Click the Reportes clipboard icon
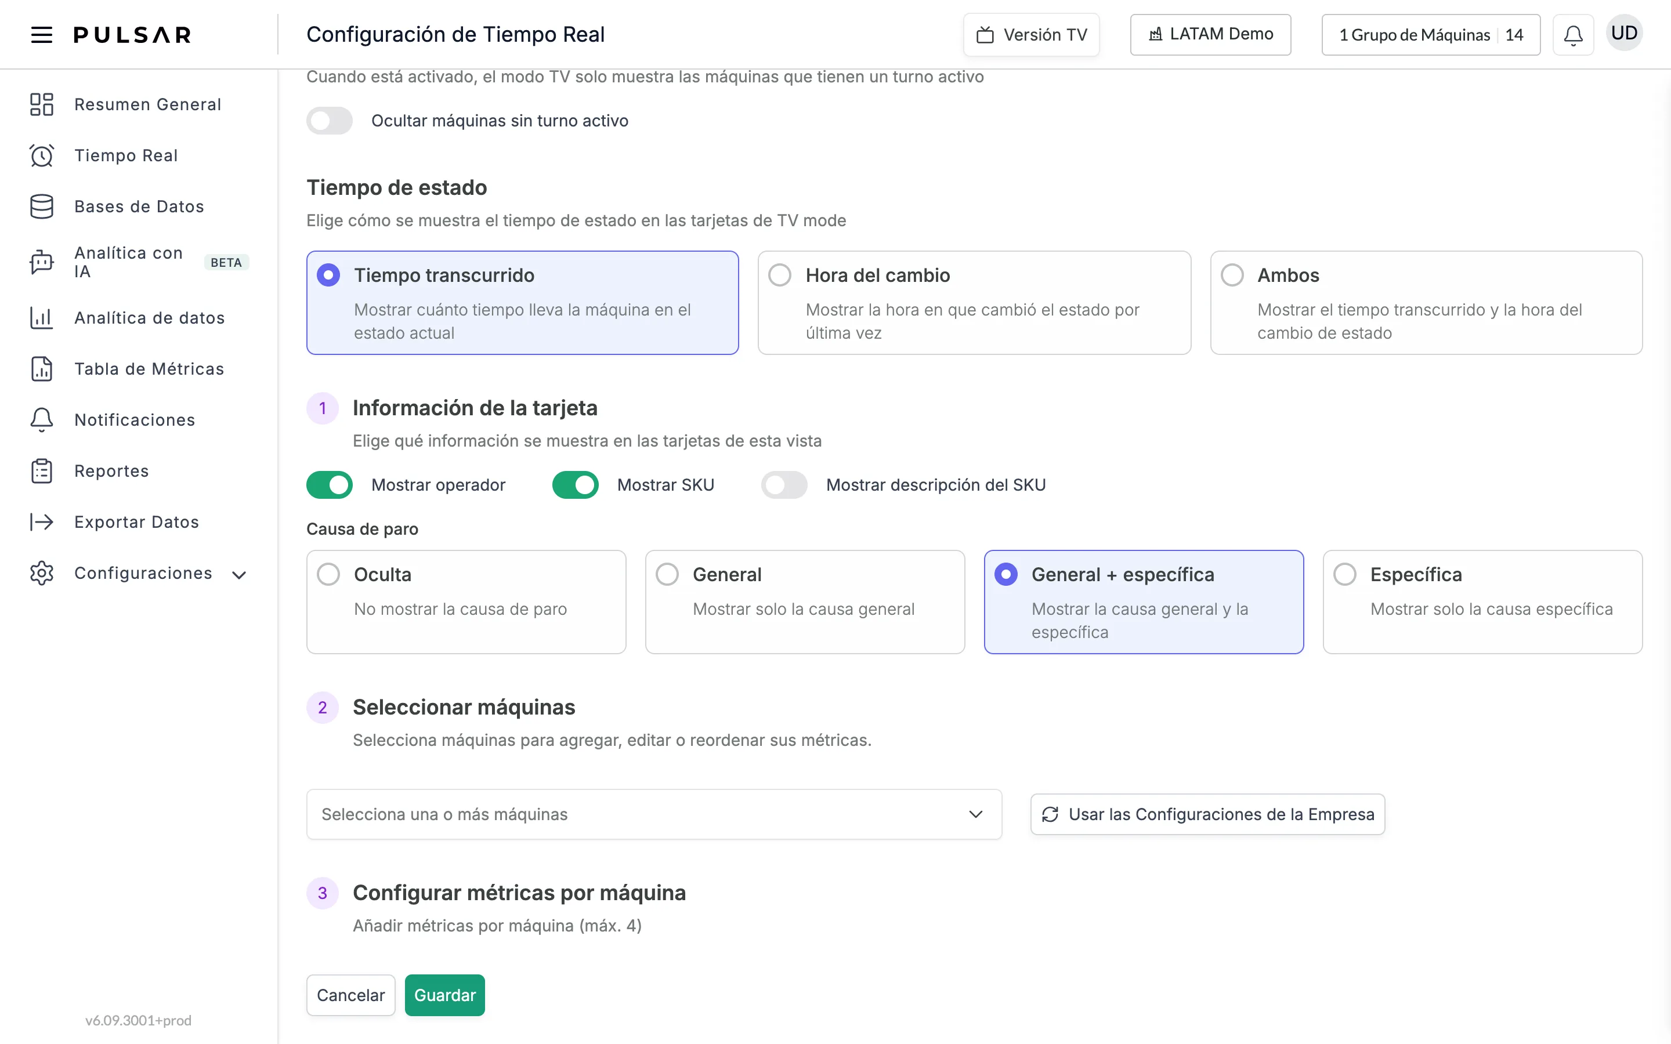The image size is (1671, 1044). (x=41, y=471)
